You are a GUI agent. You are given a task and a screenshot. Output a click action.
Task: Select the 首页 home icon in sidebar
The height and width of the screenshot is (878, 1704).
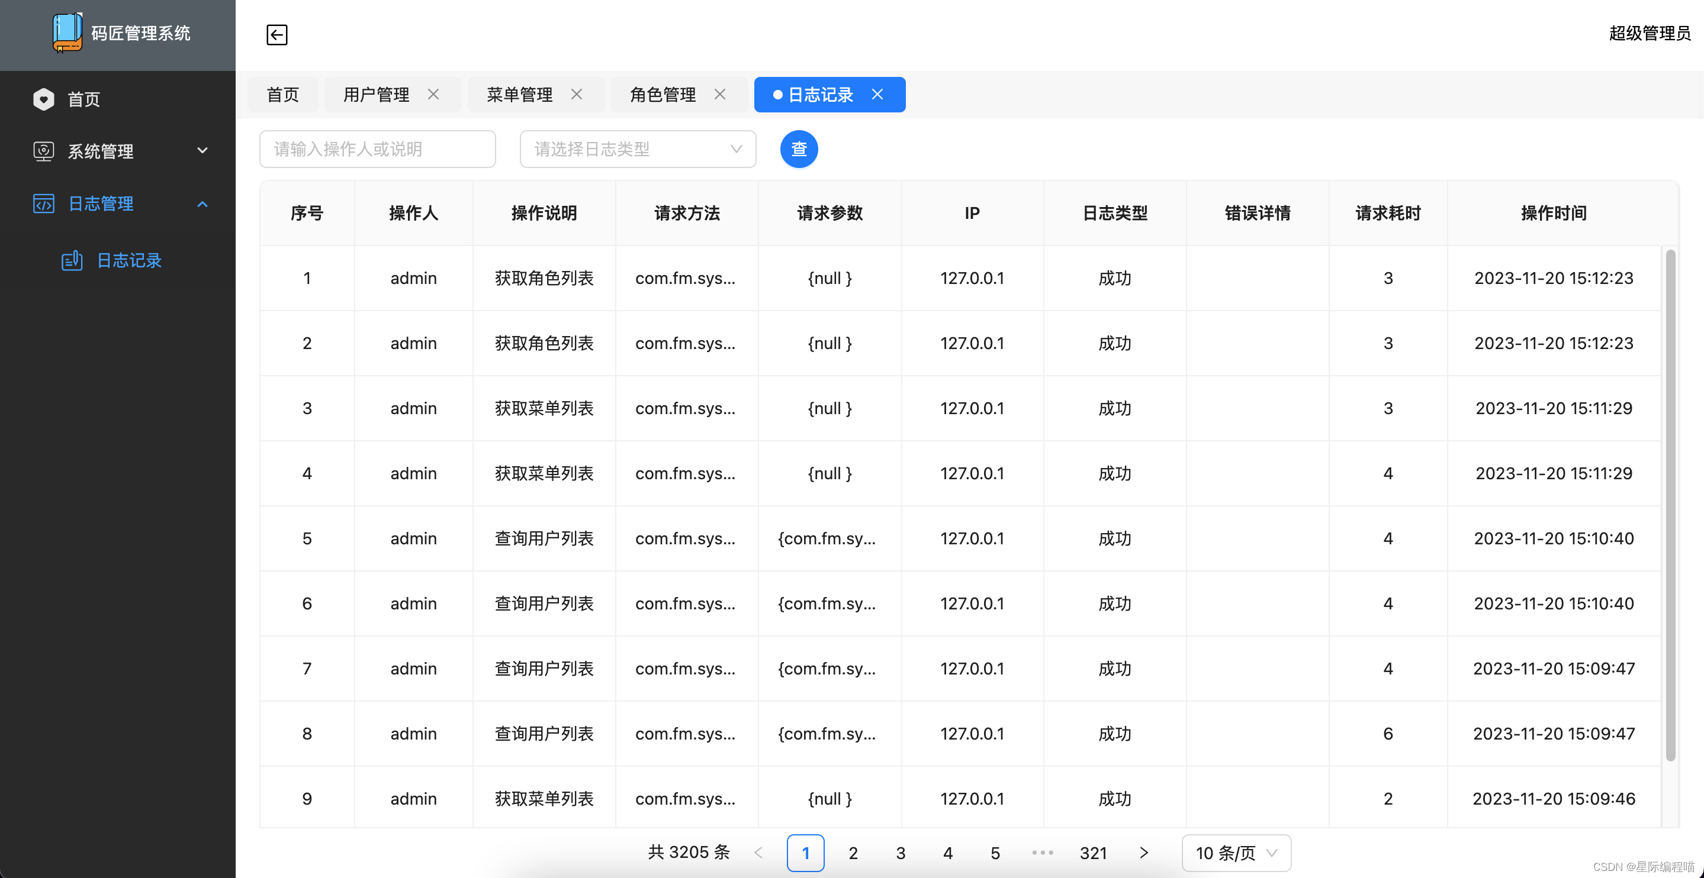tap(44, 99)
